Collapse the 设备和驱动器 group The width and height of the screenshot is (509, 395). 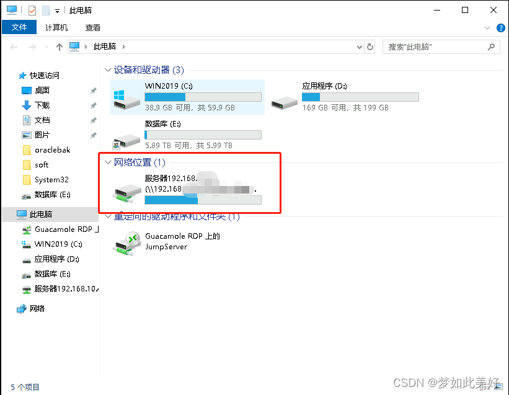click(108, 70)
